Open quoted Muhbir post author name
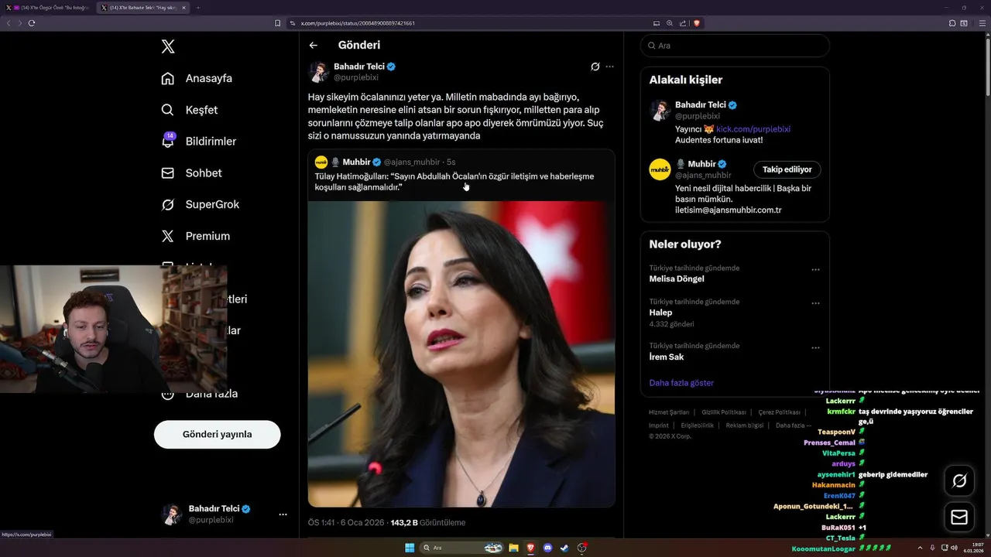Screen dimensions: 991x557 [357, 162]
